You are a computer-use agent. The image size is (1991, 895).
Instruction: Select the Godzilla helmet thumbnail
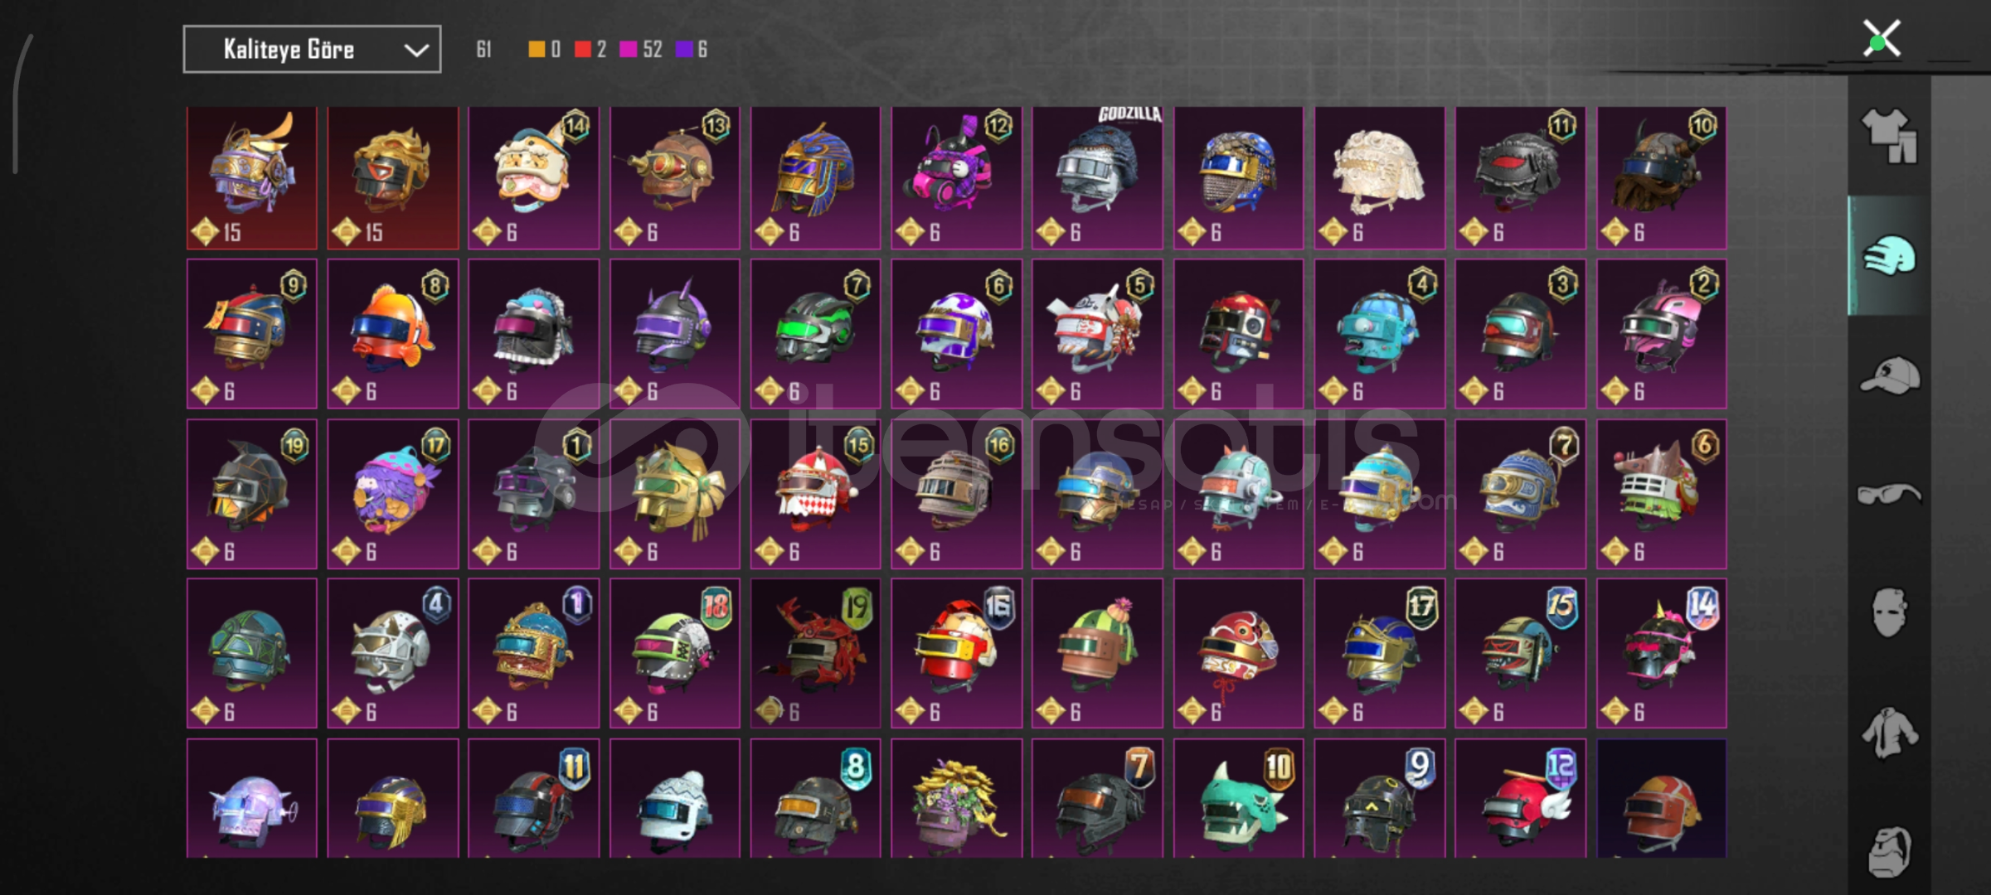(x=1097, y=177)
